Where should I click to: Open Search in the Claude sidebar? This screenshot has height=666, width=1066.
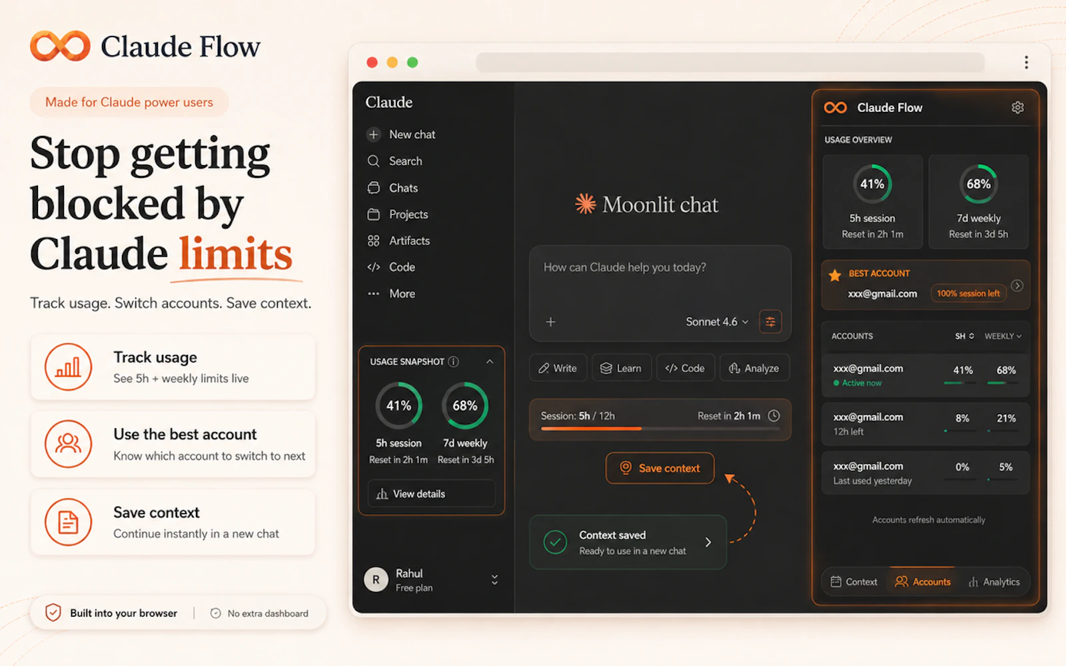[394, 161]
